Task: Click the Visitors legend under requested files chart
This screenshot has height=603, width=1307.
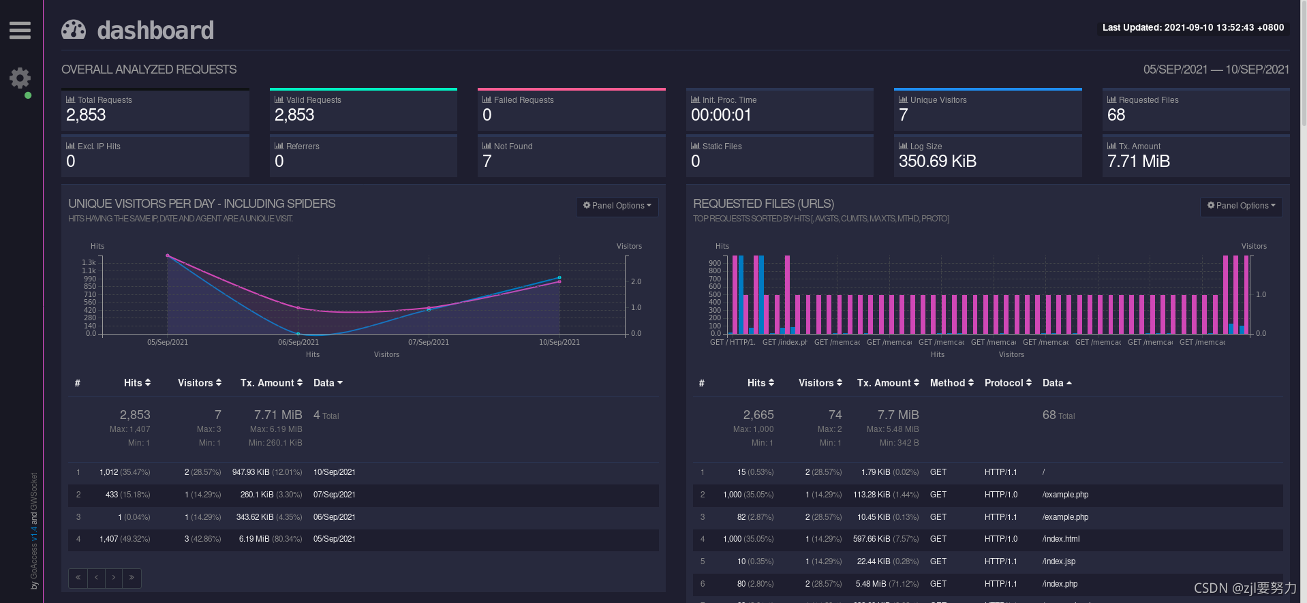Action: [x=1011, y=354]
